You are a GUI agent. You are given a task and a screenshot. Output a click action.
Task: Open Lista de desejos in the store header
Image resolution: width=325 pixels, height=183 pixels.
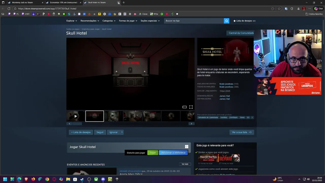[x=244, y=21]
